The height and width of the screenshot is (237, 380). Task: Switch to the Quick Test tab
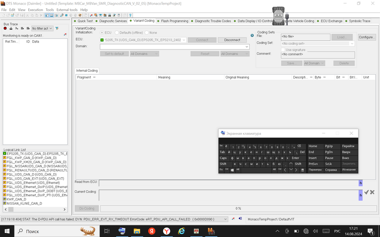click(x=83, y=21)
